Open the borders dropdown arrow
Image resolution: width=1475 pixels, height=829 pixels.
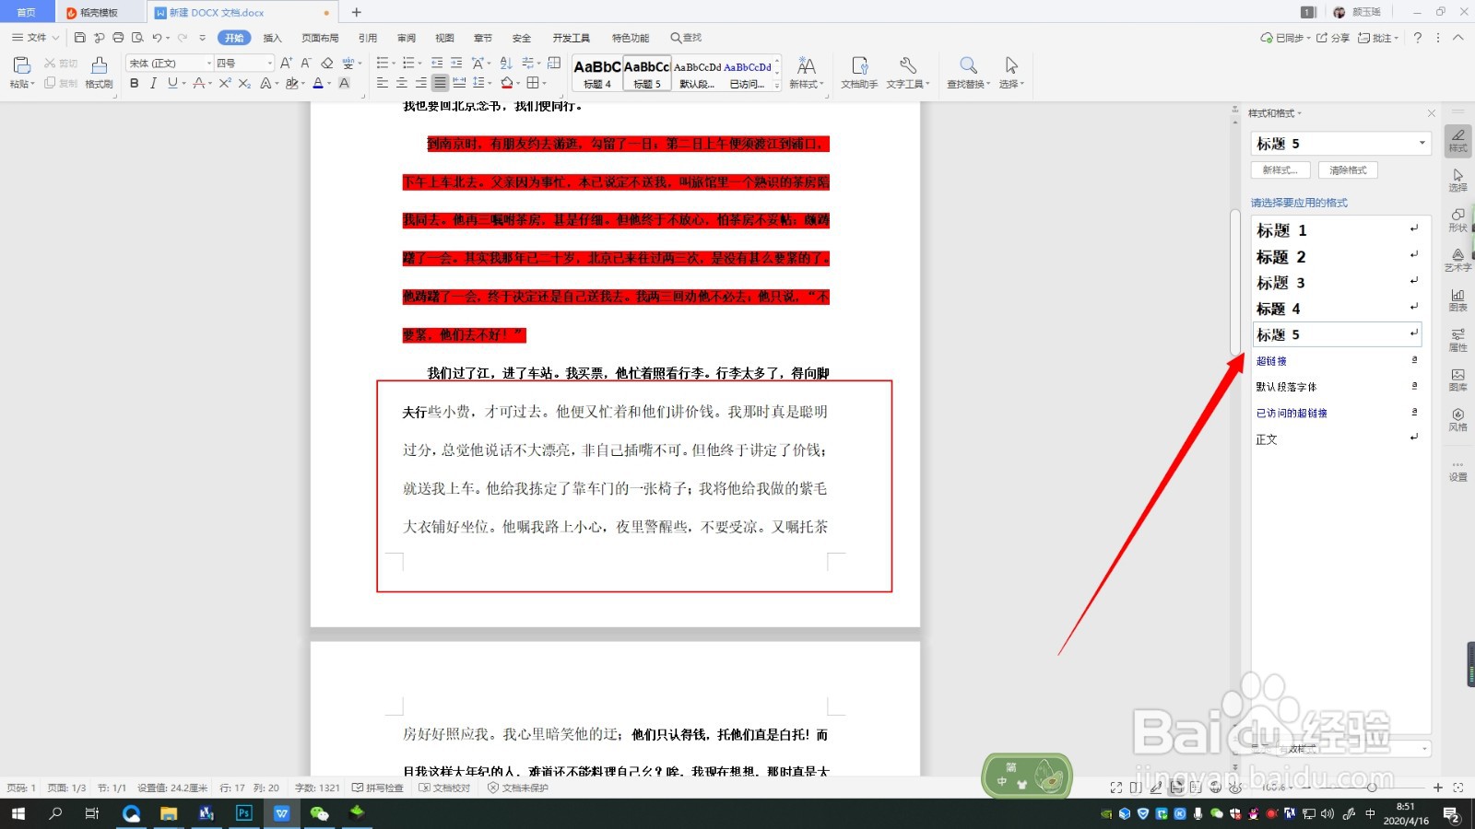pyautogui.click(x=545, y=83)
